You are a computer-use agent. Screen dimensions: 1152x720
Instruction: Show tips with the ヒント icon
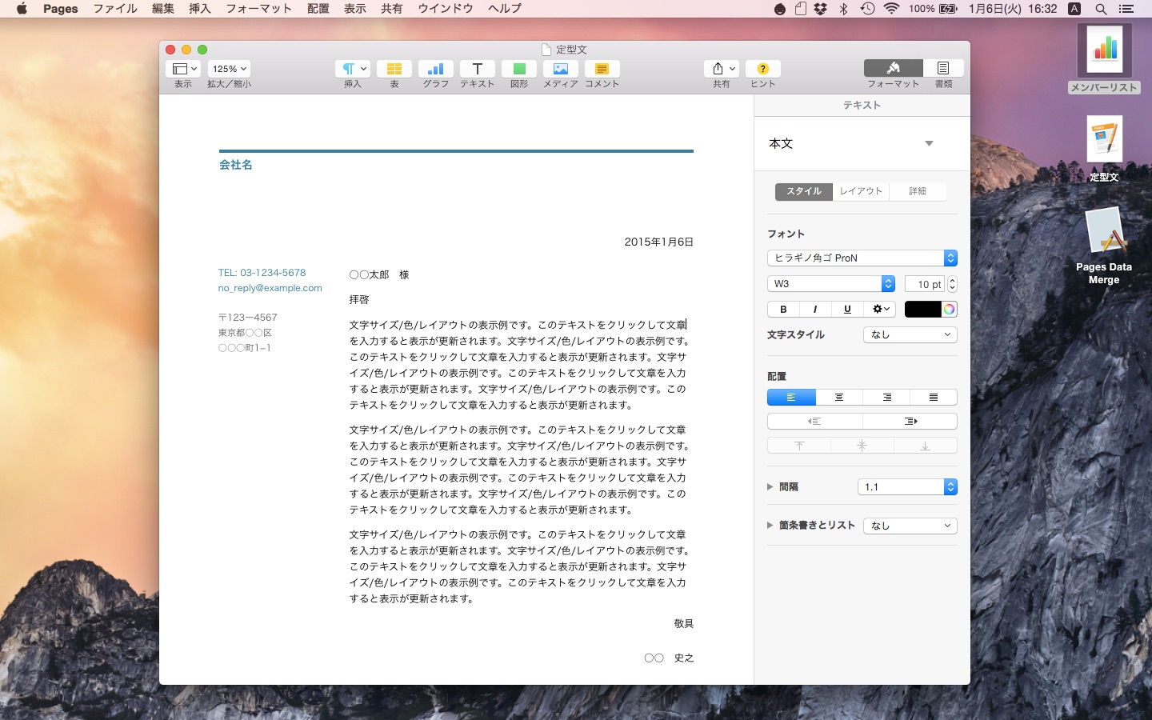(763, 69)
